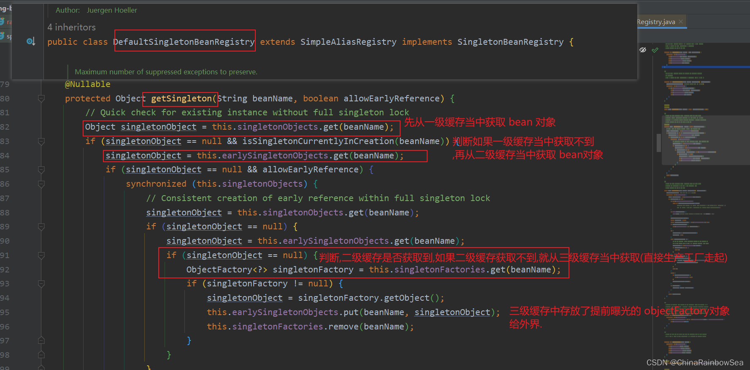This screenshot has height=370, width=750.
Task: Click the '// Quick check for existing instance' comment
Action: click(247, 112)
